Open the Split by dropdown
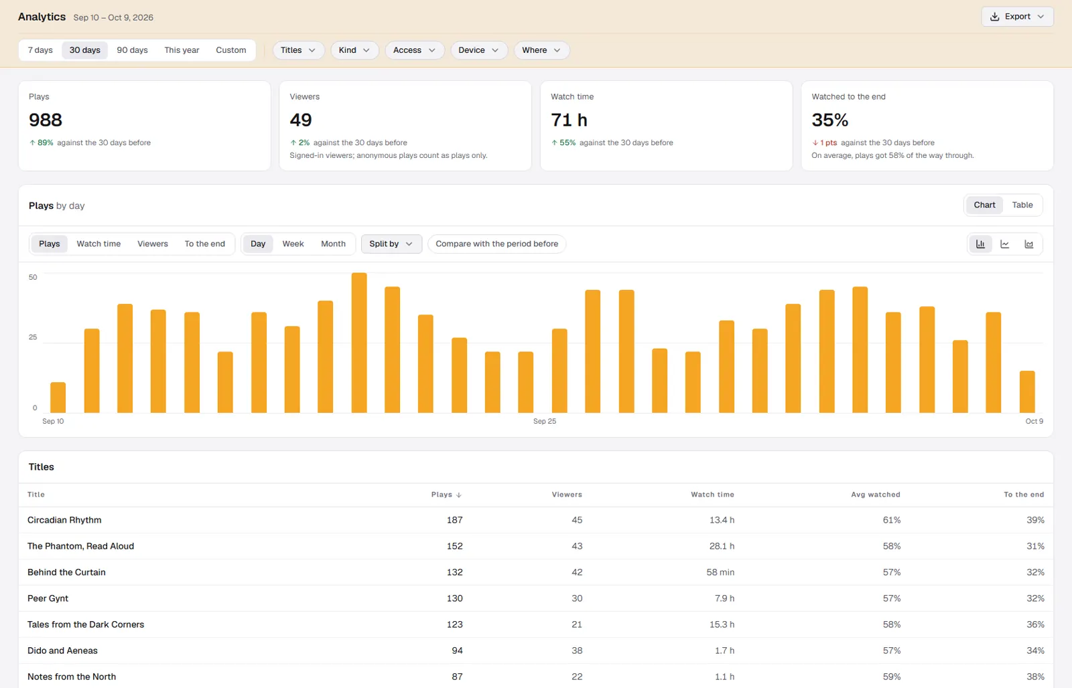The image size is (1072, 688). click(x=391, y=244)
